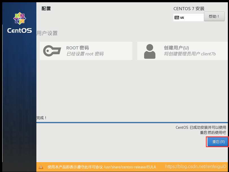Click the 已经设置 root 密码 status text

tap(85, 54)
